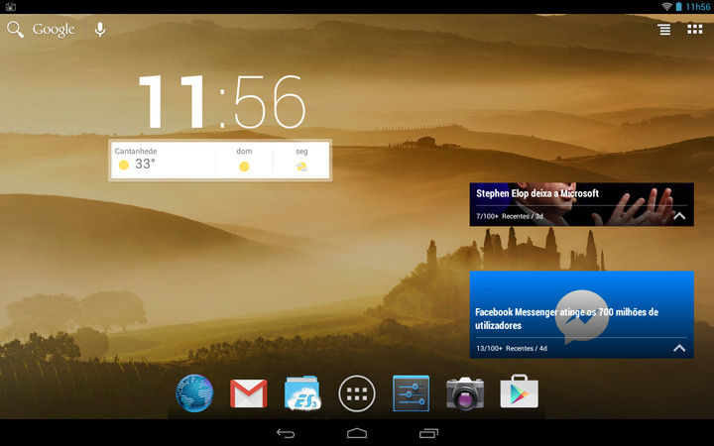Screen dimensions: 714x446
Task: Expand the Stephen Elop news card chevron
Action: pyautogui.click(x=679, y=215)
